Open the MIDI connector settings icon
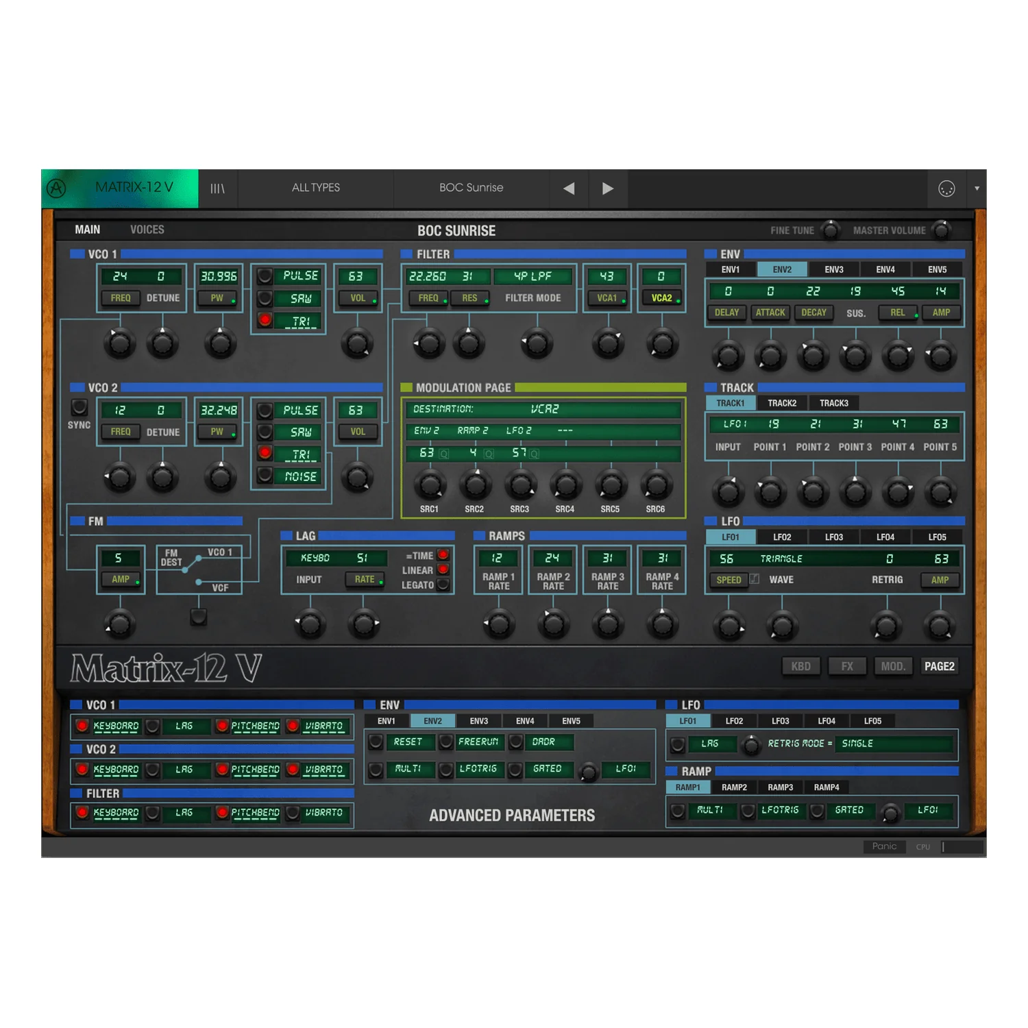 [946, 188]
